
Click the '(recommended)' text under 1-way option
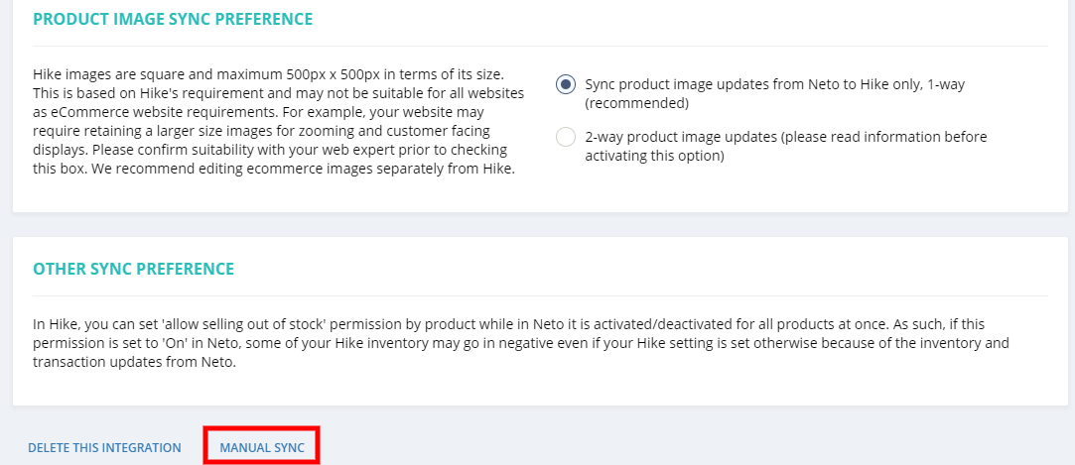[637, 103]
